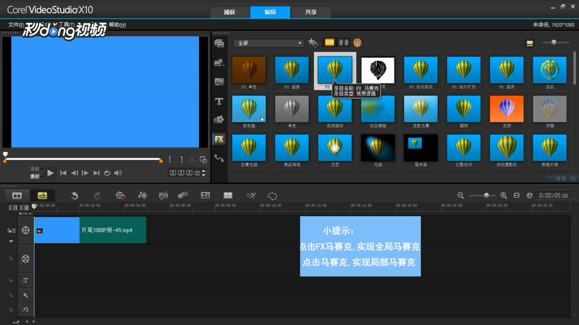Go to next frame

85,173
